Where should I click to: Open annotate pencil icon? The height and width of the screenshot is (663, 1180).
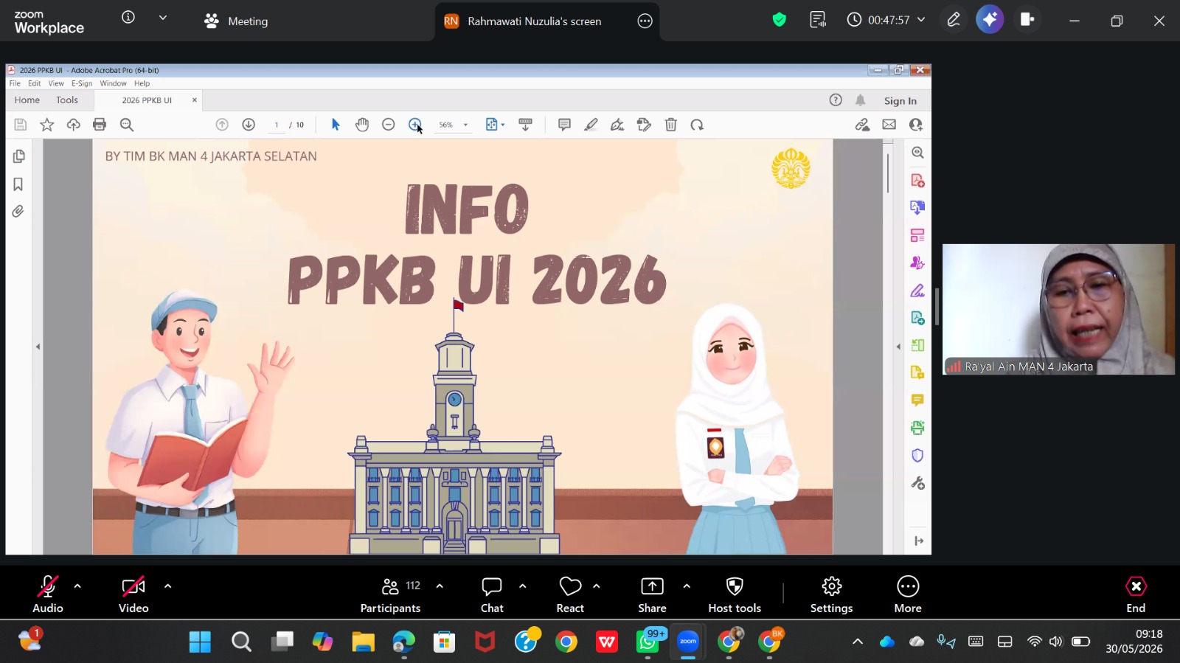[954, 20]
